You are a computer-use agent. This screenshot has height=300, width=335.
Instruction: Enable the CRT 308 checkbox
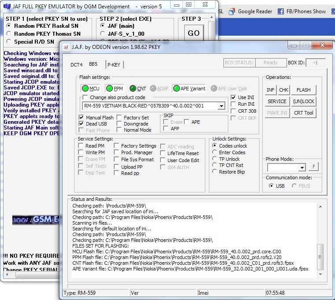pos(233,111)
